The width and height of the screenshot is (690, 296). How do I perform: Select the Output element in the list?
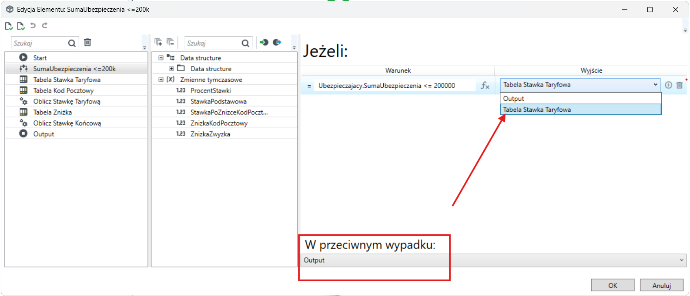pos(76,134)
